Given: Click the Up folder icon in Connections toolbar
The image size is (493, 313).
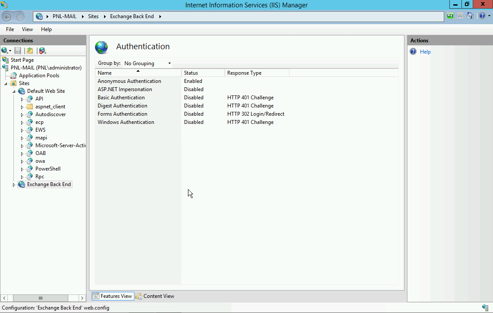Looking at the screenshot, I should [29, 51].
